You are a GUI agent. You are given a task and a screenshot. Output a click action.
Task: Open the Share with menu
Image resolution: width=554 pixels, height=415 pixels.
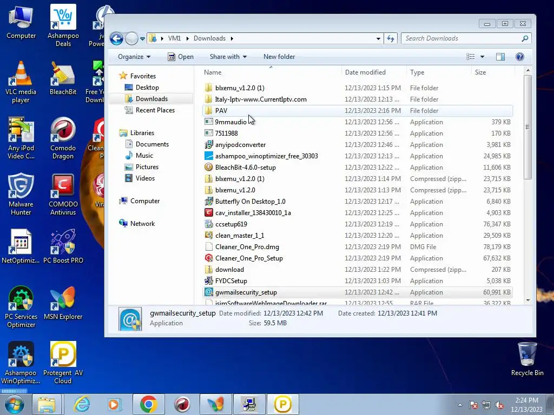click(x=228, y=57)
